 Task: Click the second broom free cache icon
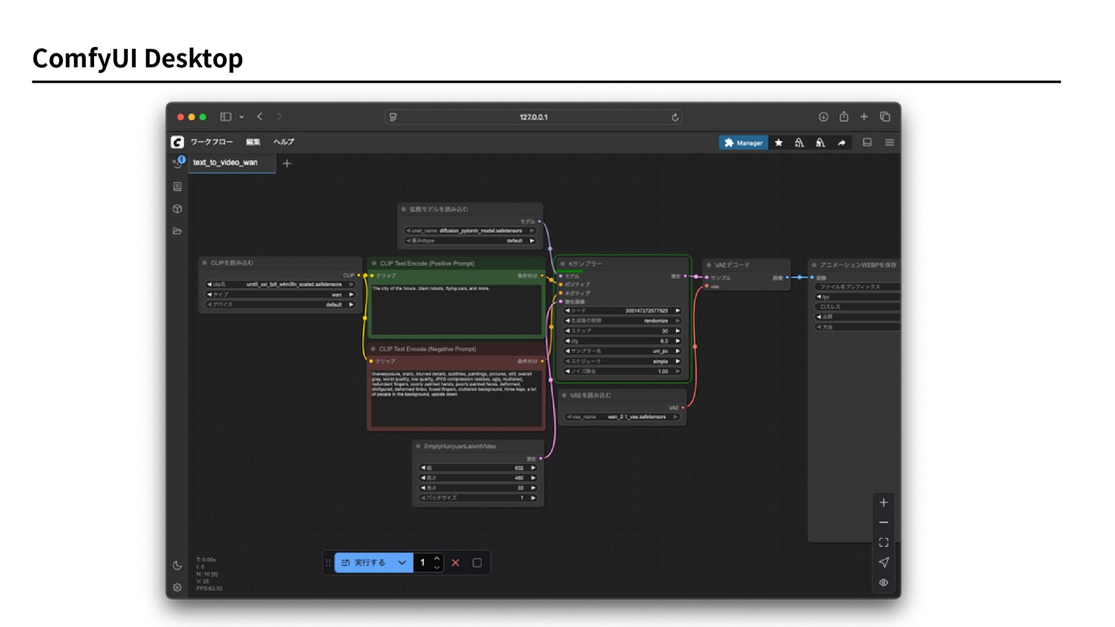click(821, 143)
